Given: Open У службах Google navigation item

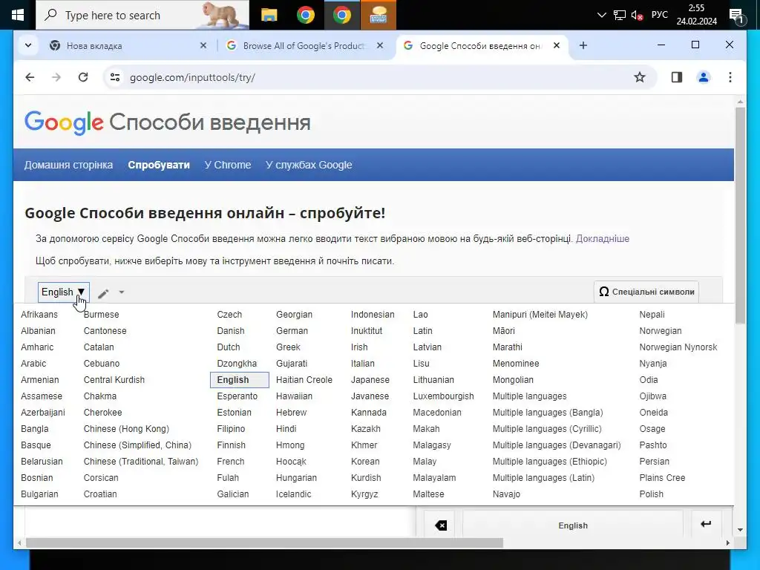Looking at the screenshot, I should pos(309,165).
